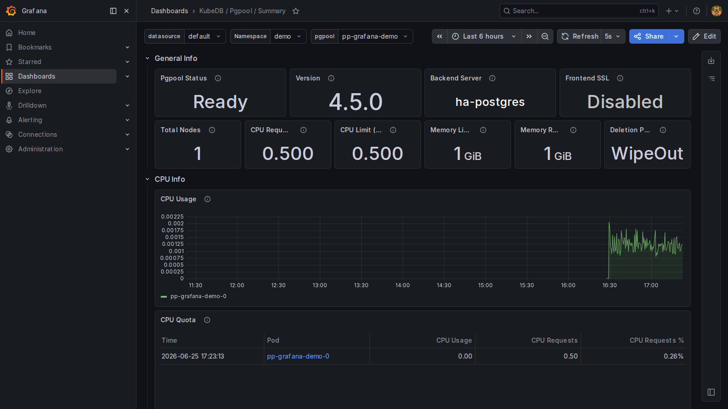Open the Last 6 hours time picker
The width and height of the screenshot is (728, 409).
click(x=484, y=36)
